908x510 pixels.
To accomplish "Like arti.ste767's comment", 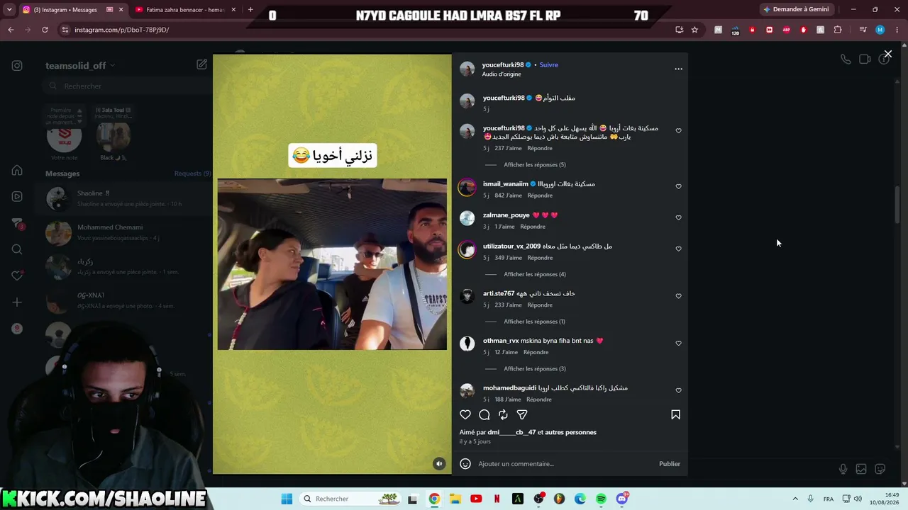I will tap(678, 296).
